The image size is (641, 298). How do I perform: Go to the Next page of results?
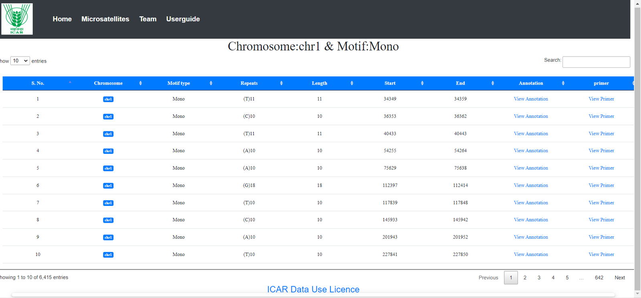pos(619,278)
